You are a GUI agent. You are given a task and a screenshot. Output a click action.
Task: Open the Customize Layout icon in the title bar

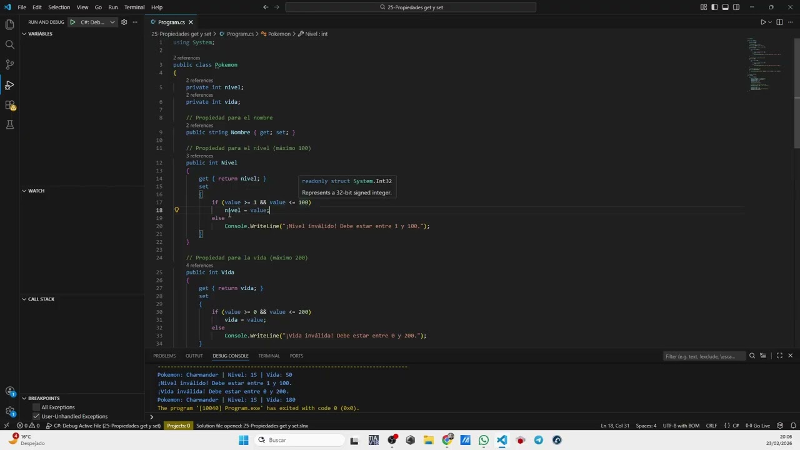704,7
